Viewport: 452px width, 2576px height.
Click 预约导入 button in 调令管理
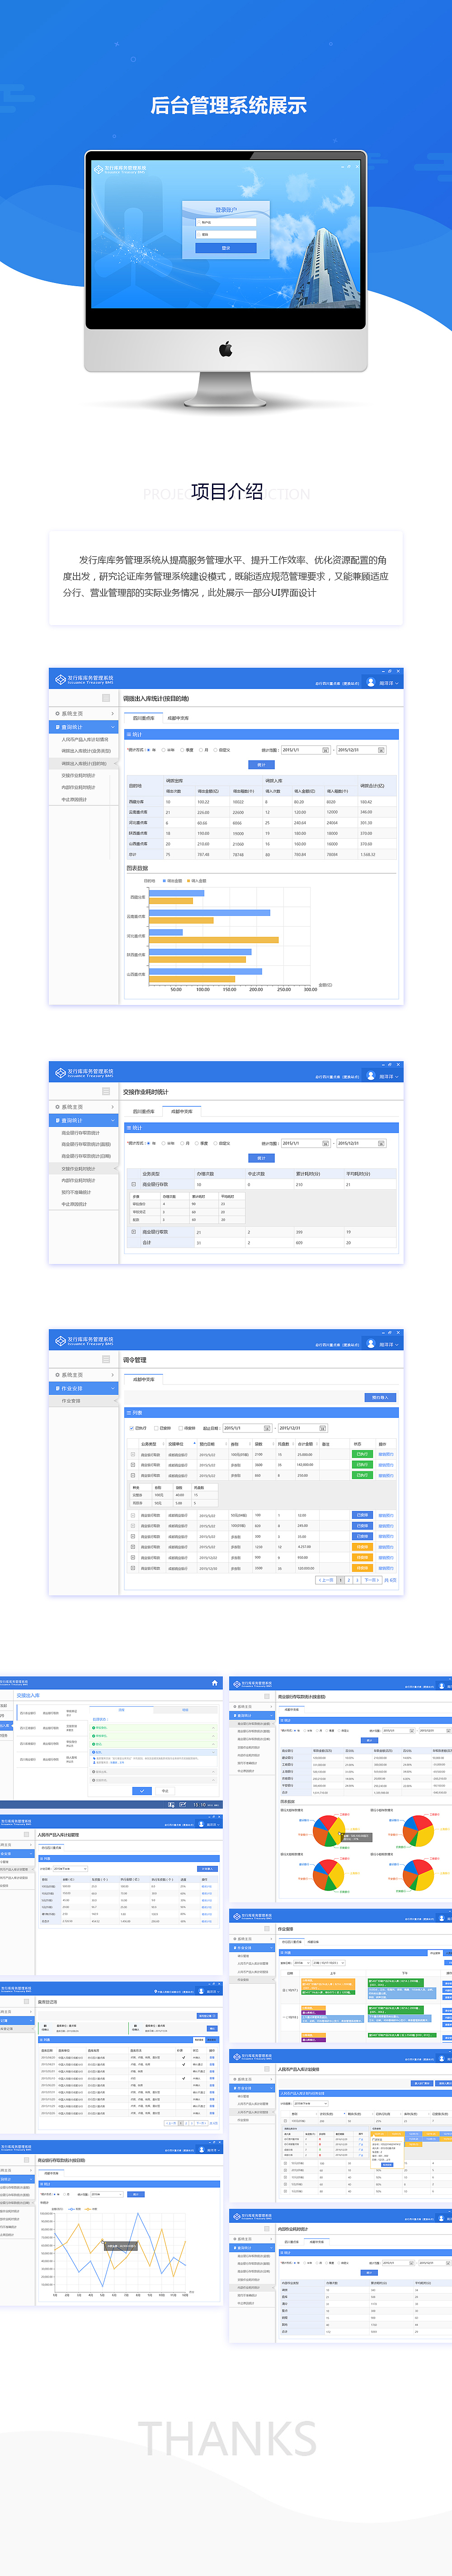click(380, 1397)
